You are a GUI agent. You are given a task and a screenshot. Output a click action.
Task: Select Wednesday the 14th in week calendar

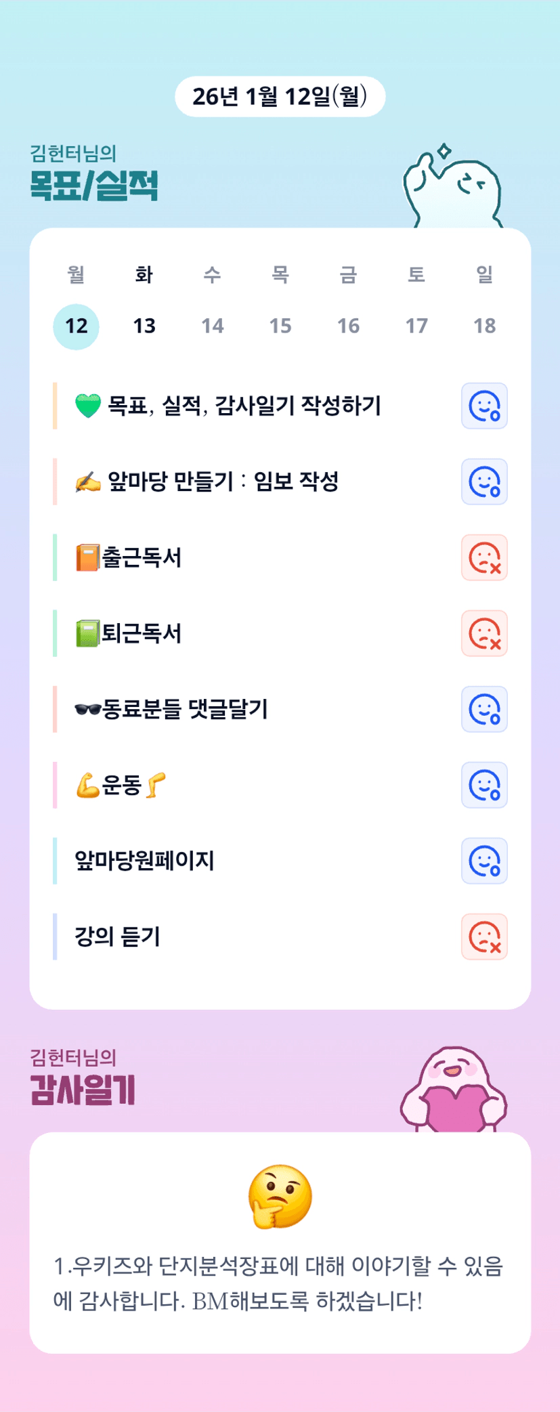click(x=213, y=326)
